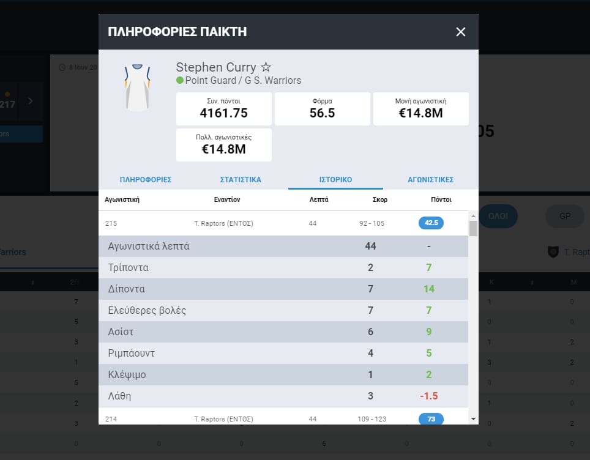Click the Σκορ column header
Screen dimensions: 590x460
click(x=379, y=199)
